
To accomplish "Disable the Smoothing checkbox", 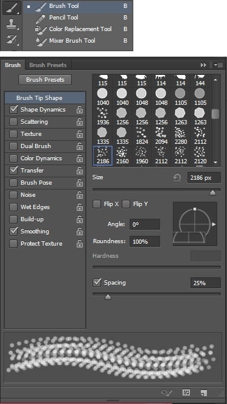I will (x=13, y=232).
